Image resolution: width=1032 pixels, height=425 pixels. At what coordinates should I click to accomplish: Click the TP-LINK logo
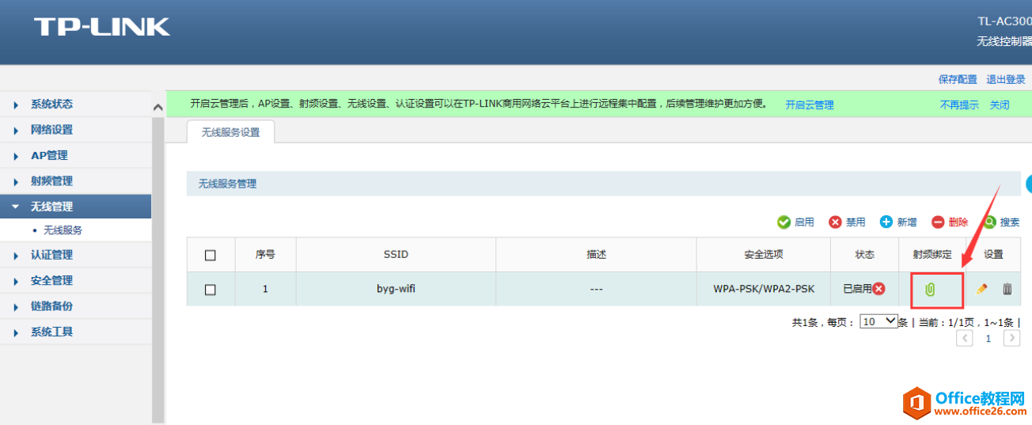point(102,27)
